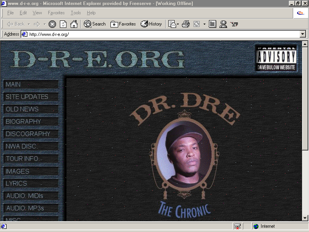Open the OLD NEWS page
The height and width of the screenshot is (232, 309).
[x=31, y=109]
